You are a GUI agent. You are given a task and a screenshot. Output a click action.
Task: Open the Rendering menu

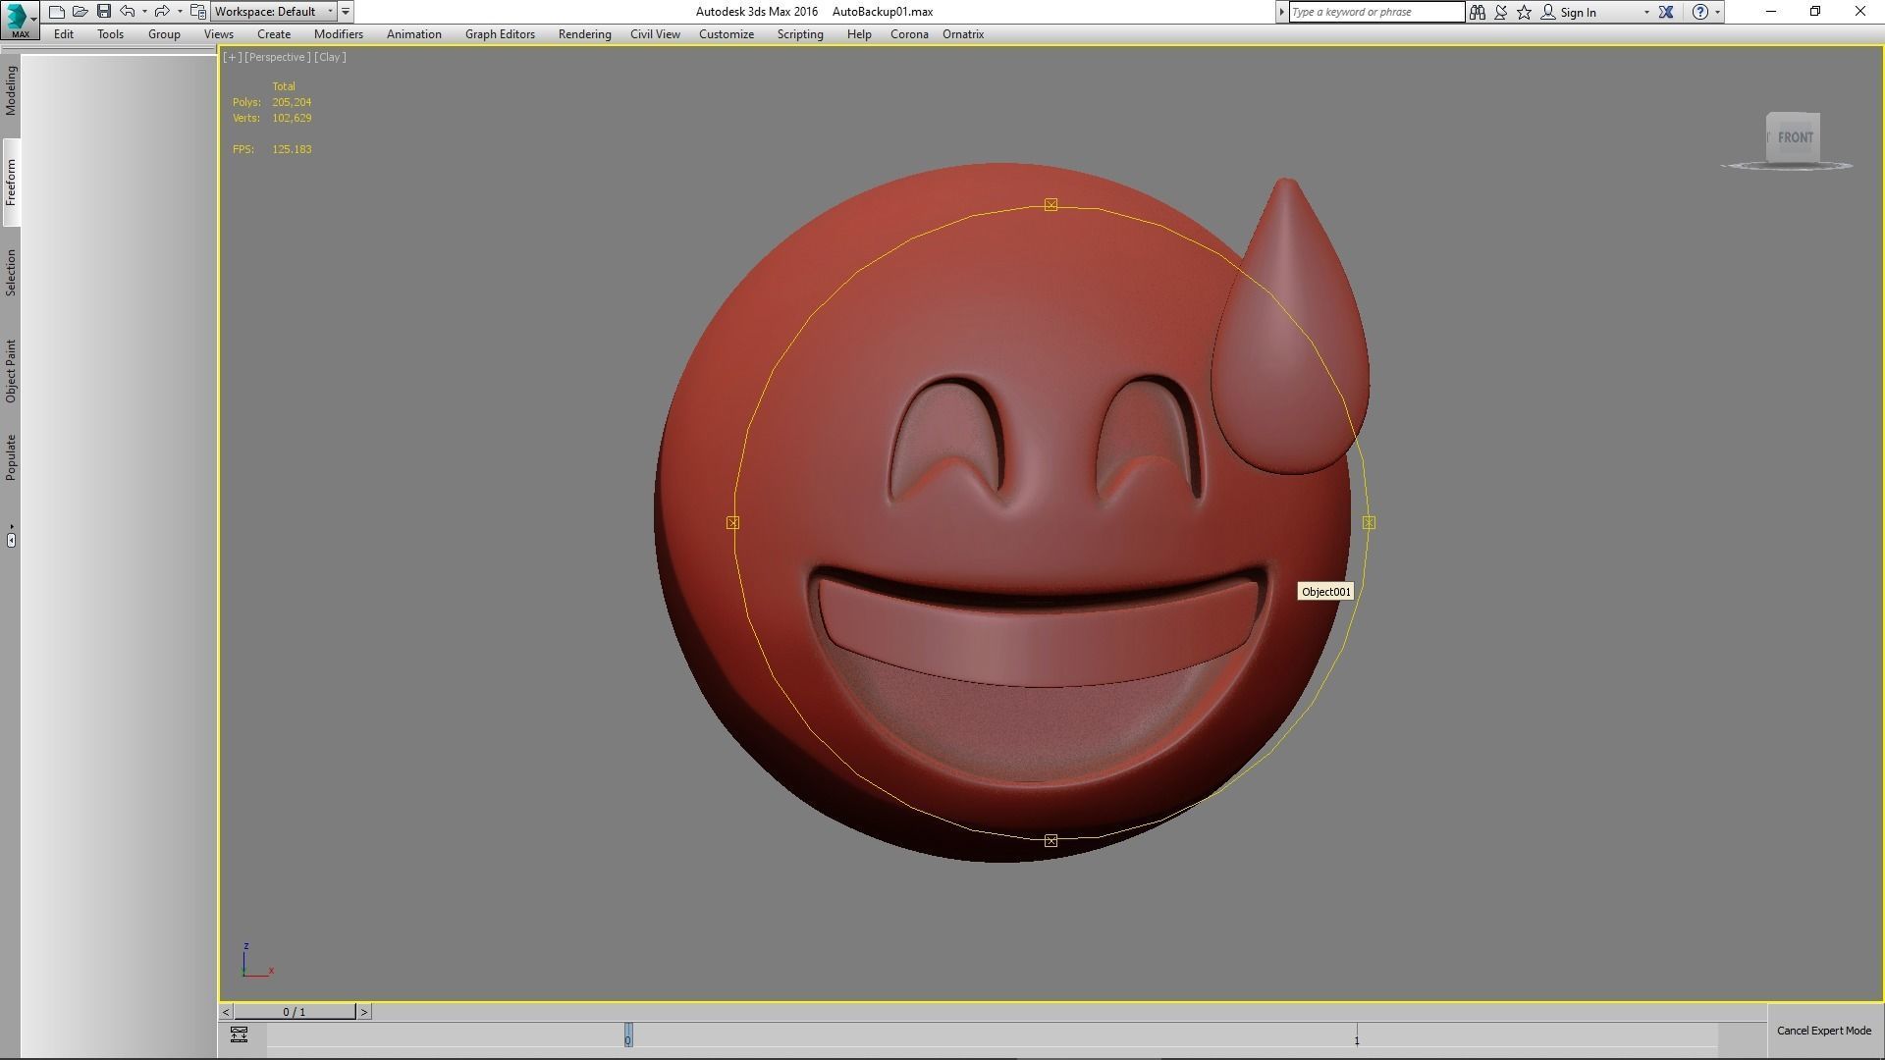tap(584, 33)
